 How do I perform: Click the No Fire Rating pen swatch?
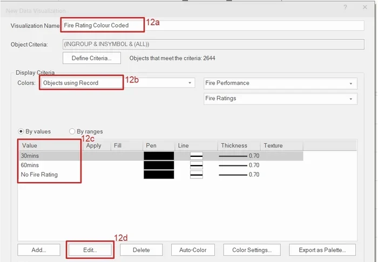click(x=159, y=175)
